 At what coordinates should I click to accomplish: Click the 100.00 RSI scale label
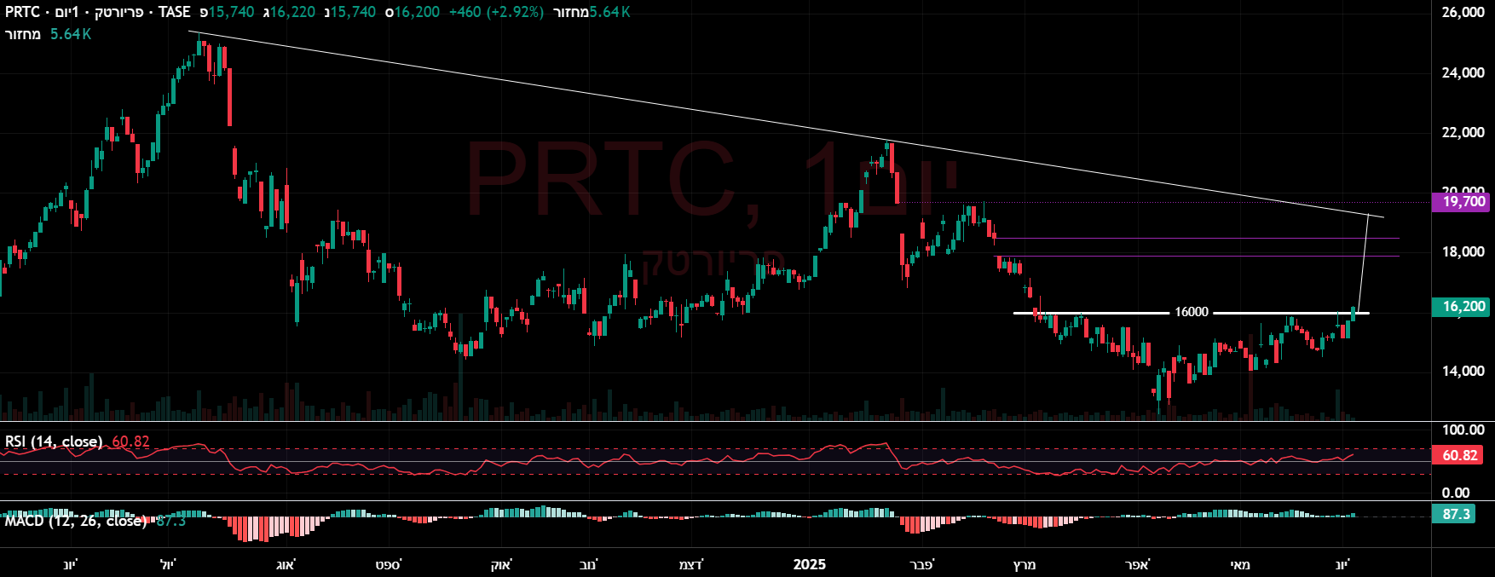pos(1463,430)
